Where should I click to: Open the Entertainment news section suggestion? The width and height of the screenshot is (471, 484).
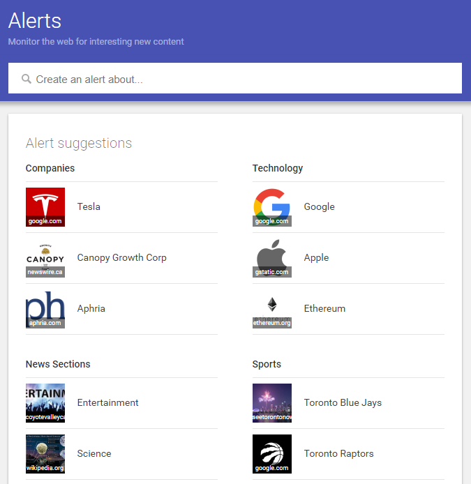point(121,403)
